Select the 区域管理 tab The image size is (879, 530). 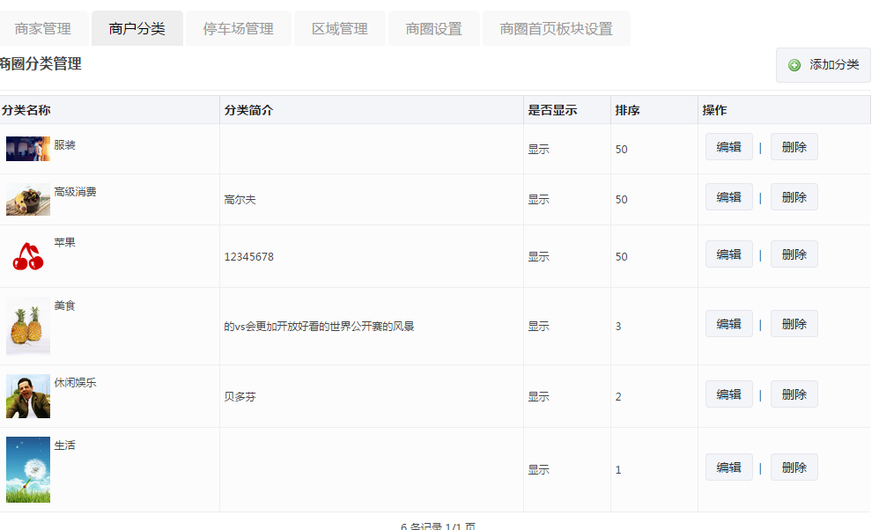(x=339, y=28)
